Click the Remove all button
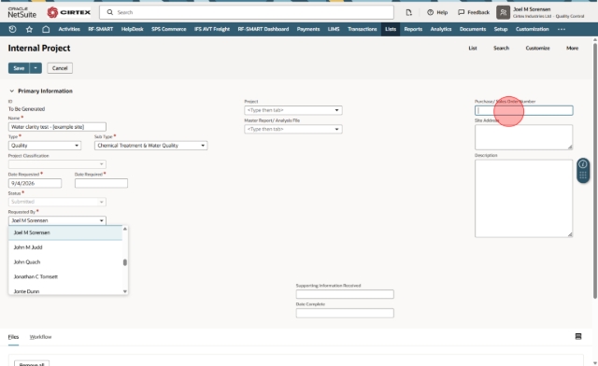The image size is (598, 366). 32,364
